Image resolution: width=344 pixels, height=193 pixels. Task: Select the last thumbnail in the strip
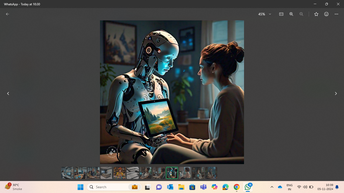[211, 173]
